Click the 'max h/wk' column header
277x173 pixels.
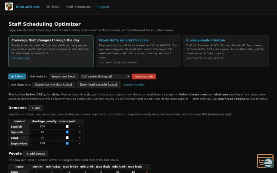click(135, 167)
